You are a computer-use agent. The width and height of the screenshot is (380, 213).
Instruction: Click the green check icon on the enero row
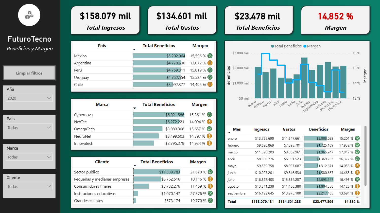[357, 138]
